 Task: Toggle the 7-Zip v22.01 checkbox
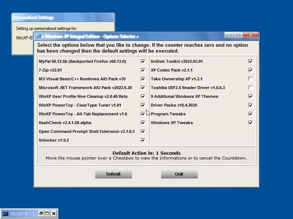pyautogui.click(x=143, y=70)
